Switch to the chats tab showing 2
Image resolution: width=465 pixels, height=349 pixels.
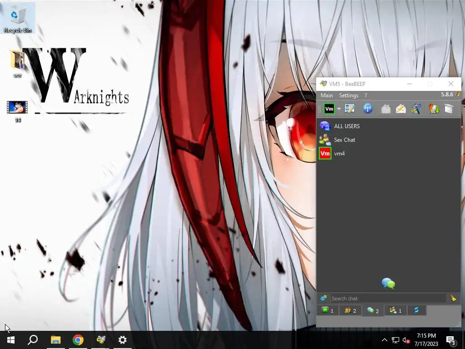(373, 311)
